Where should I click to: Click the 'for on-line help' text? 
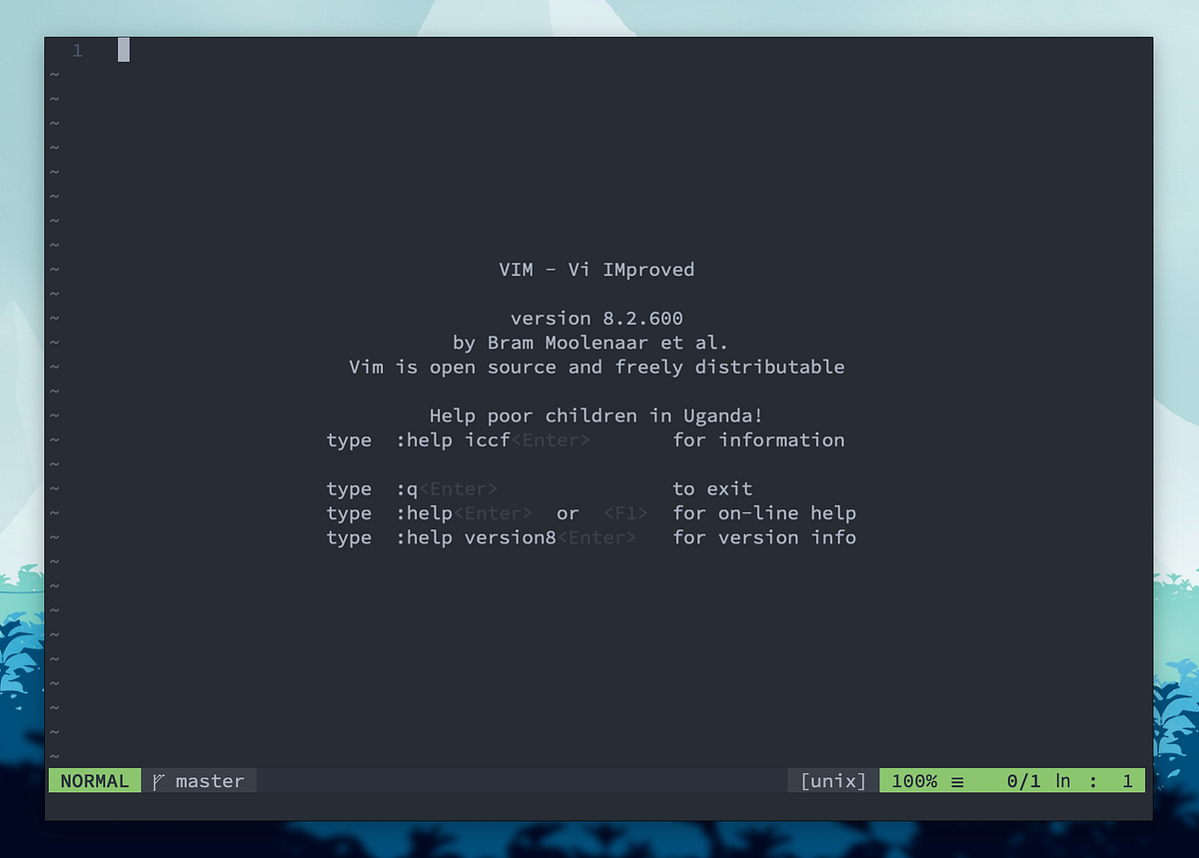coord(764,513)
